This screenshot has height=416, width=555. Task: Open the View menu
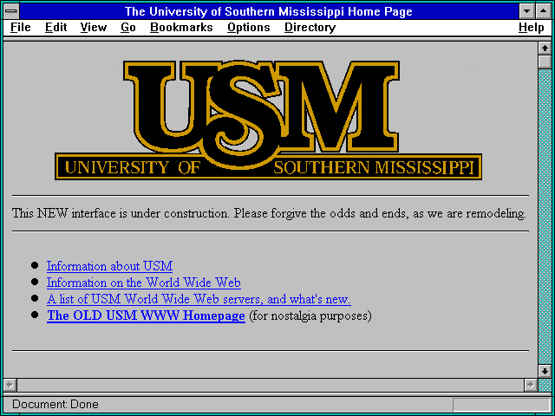(x=94, y=28)
